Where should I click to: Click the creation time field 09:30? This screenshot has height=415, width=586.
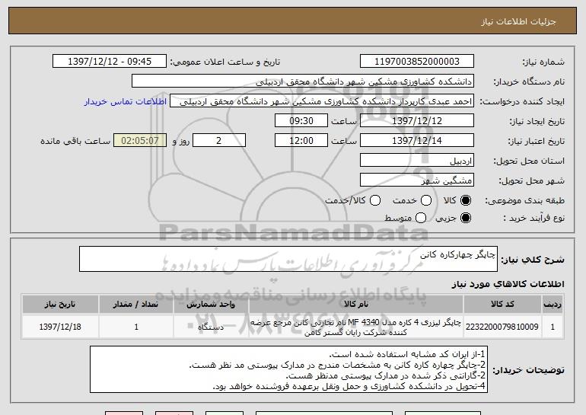pos(301,121)
